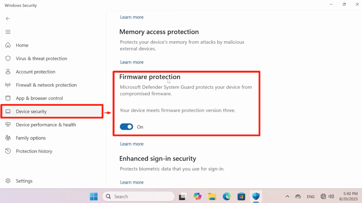Open Learn more under Memory access protection

click(x=132, y=62)
